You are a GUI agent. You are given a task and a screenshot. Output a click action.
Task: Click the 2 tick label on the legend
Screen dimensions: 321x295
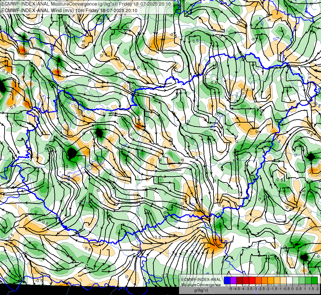317,289
